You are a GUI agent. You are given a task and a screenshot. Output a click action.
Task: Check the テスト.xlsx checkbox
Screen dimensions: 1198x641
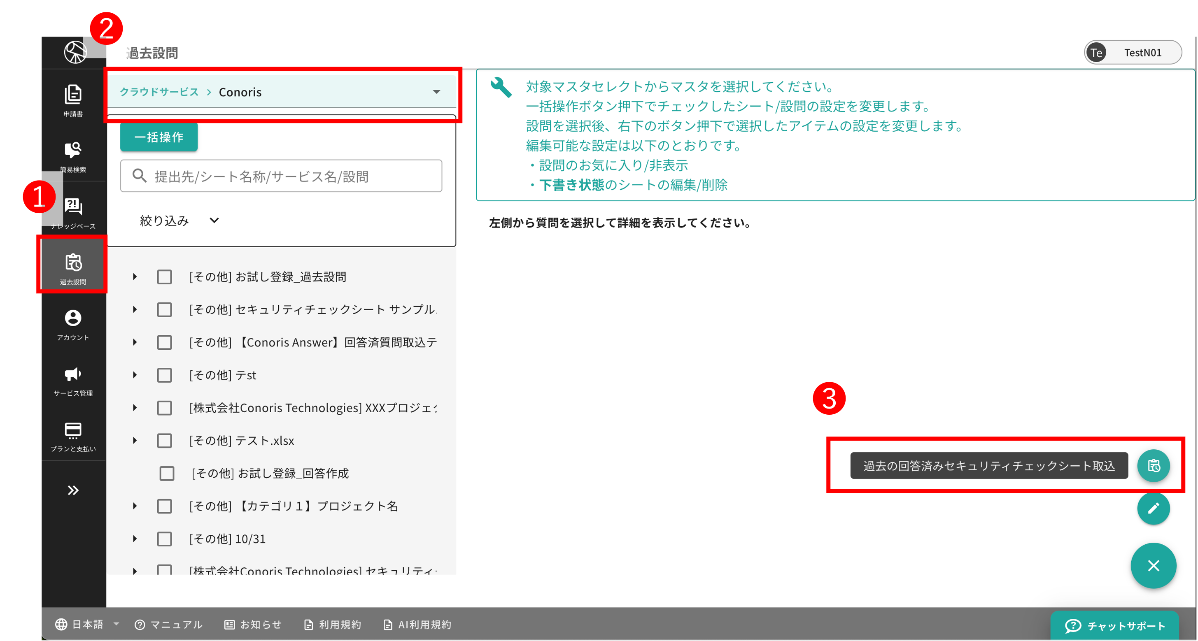(164, 441)
